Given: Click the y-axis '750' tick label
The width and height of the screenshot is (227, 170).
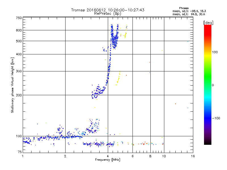Looking at the screenshot, I should [19, 18].
